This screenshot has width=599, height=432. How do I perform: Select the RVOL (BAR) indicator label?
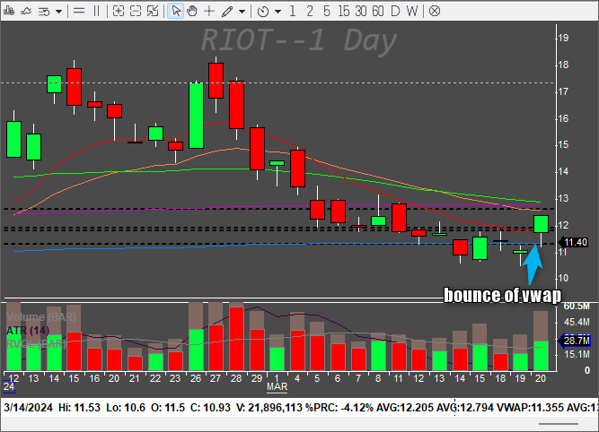pyautogui.click(x=36, y=344)
